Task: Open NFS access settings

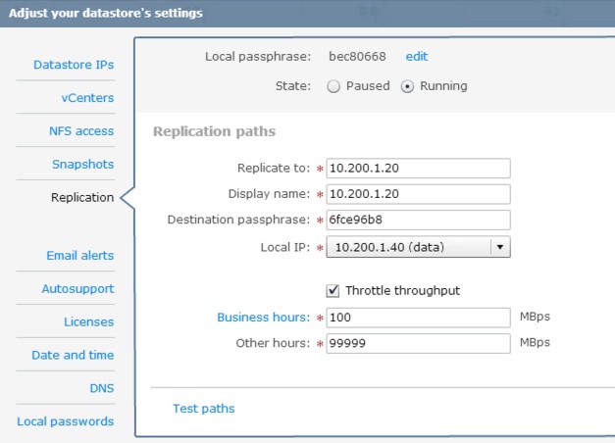Action: (x=81, y=131)
